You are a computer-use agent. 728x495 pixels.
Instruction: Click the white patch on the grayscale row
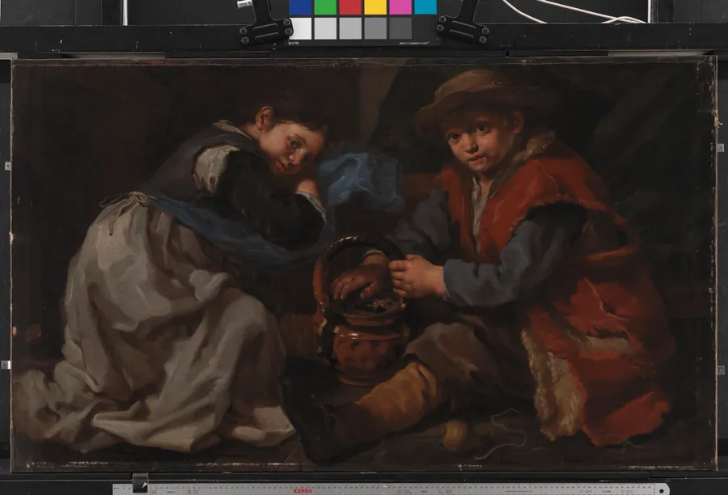302,28
